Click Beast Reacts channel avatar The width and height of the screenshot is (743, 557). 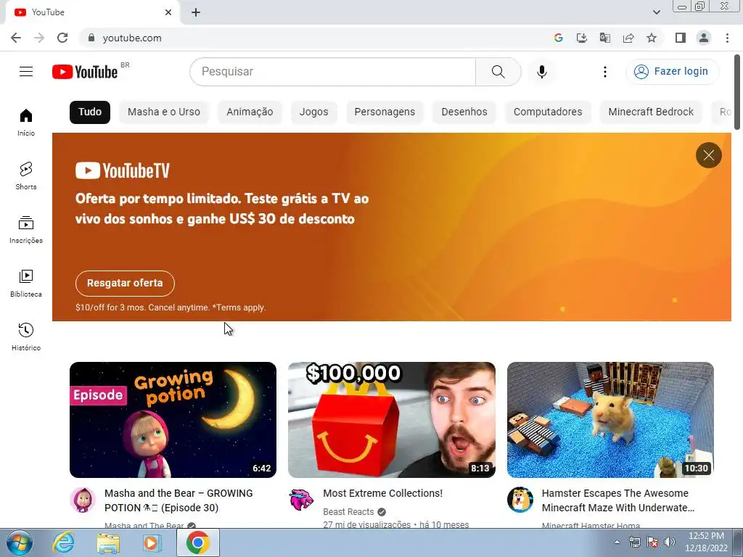pyautogui.click(x=301, y=500)
